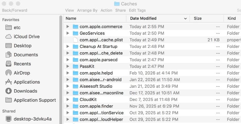The image size is (241, 124).
Task: Open Application Support in the sidebar
Action: tap(31, 100)
